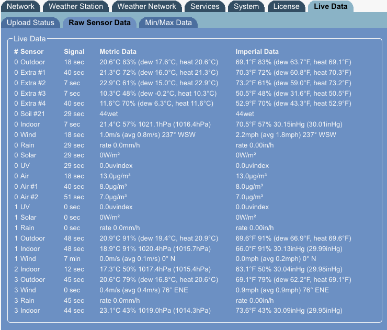Open the Min/Max Data sub-tab
Image resolution: width=387 pixels, height=330 pixels.
pos(168,22)
